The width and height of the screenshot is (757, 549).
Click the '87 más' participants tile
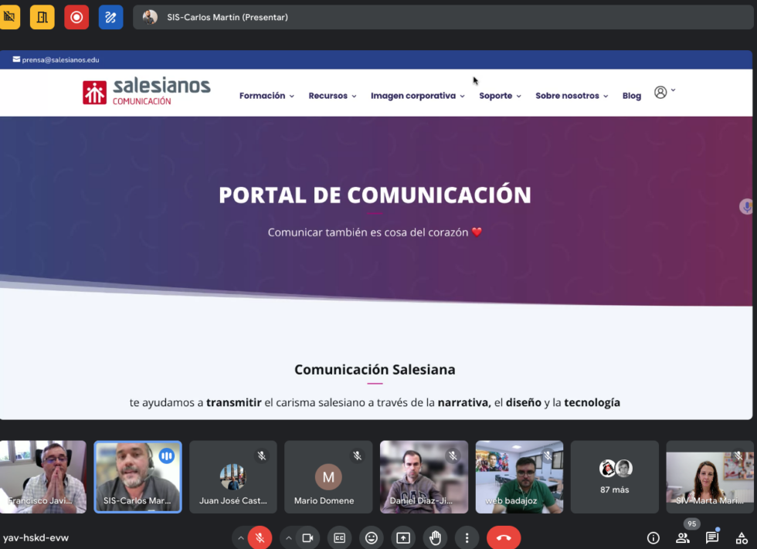coord(615,477)
